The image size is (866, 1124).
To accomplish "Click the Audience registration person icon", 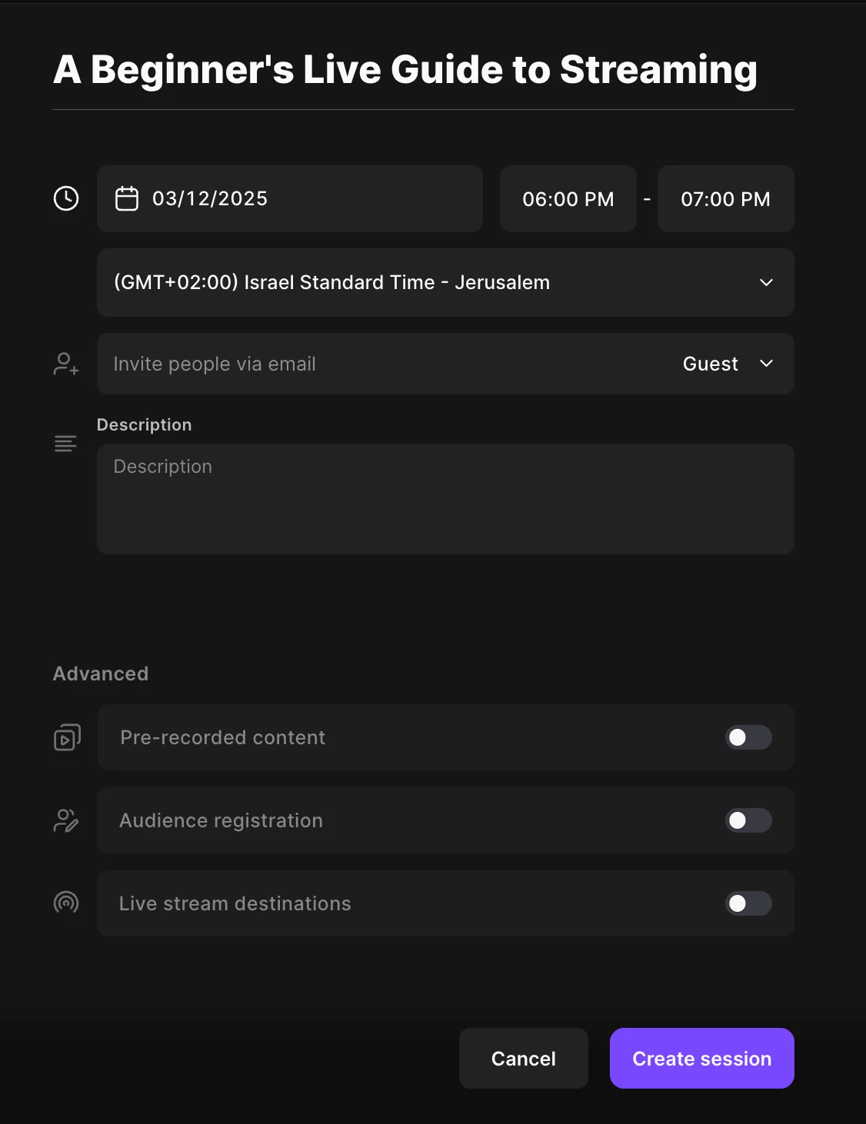I will [x=66, y=820].
